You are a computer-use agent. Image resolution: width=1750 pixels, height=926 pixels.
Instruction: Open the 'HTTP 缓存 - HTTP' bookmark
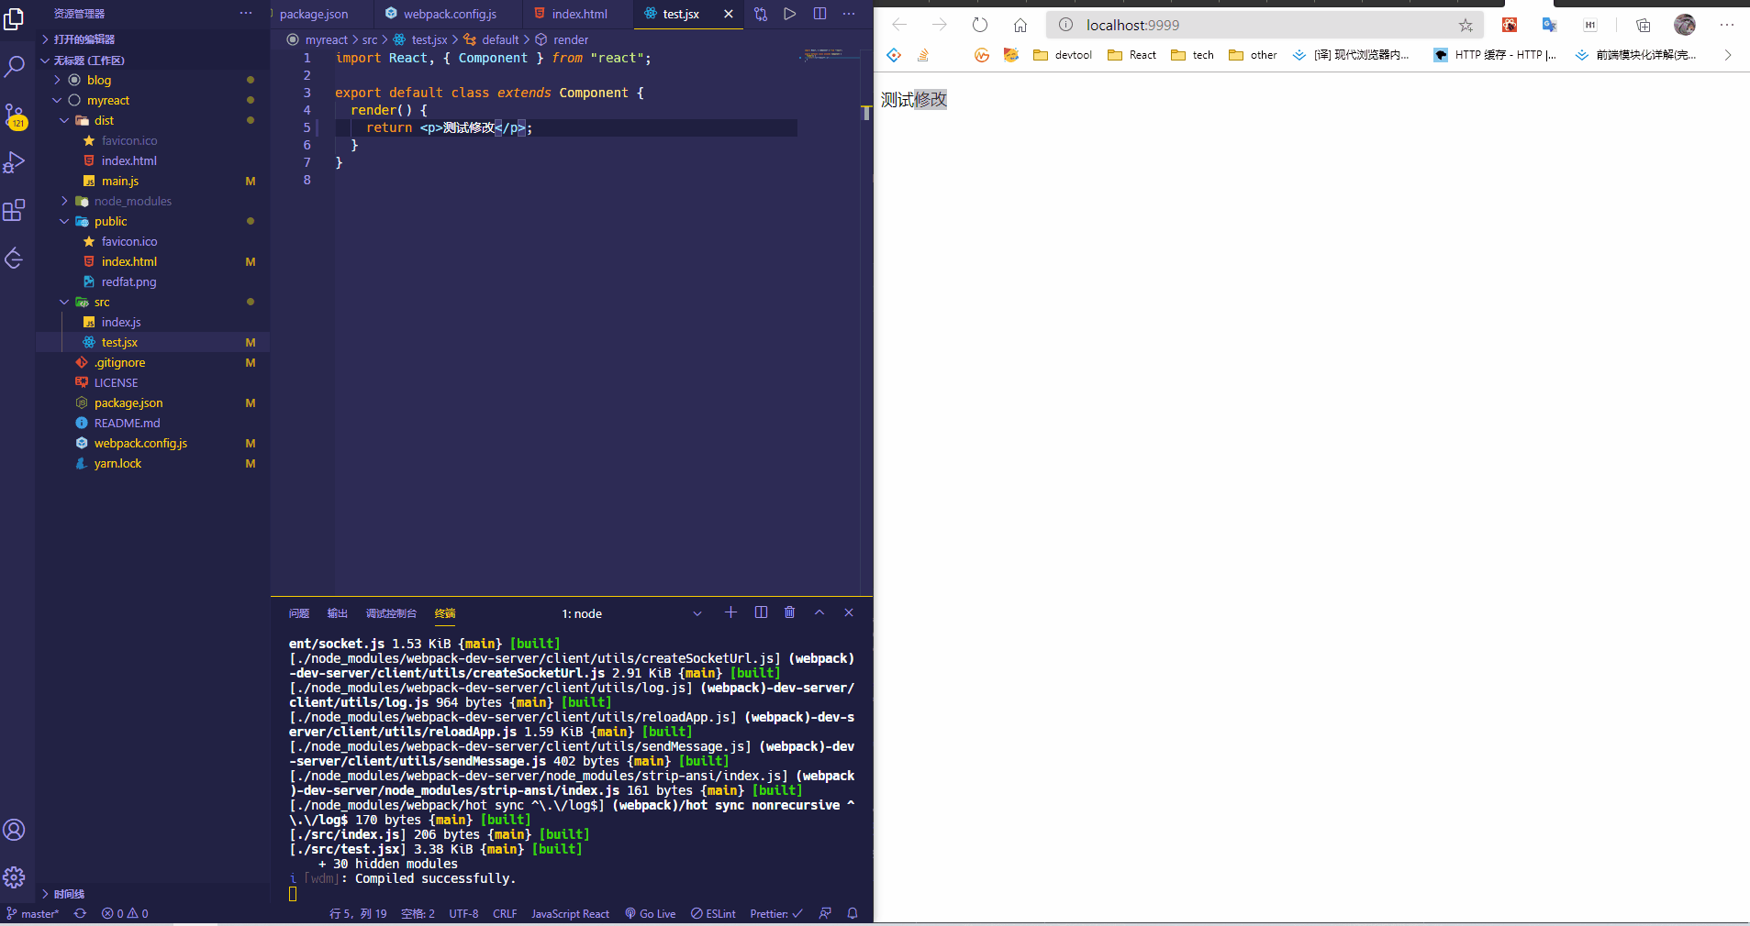(x=1495, y=55)
